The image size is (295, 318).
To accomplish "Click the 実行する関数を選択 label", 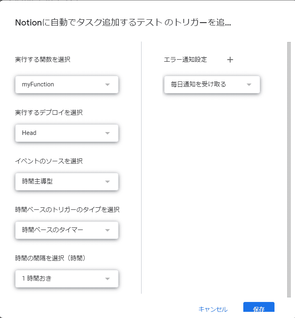I will tap(43, 60).
